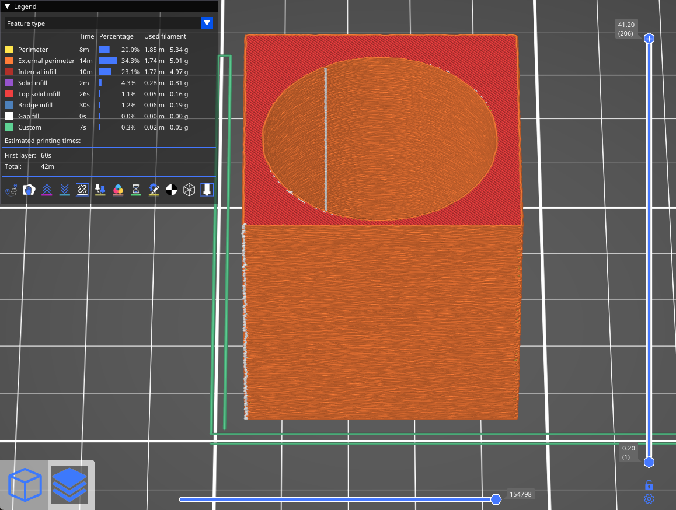Enable shells wireframe cube display
Image resolution: width=676 pixels, height=510 pixels.
(x=189, y=190)
